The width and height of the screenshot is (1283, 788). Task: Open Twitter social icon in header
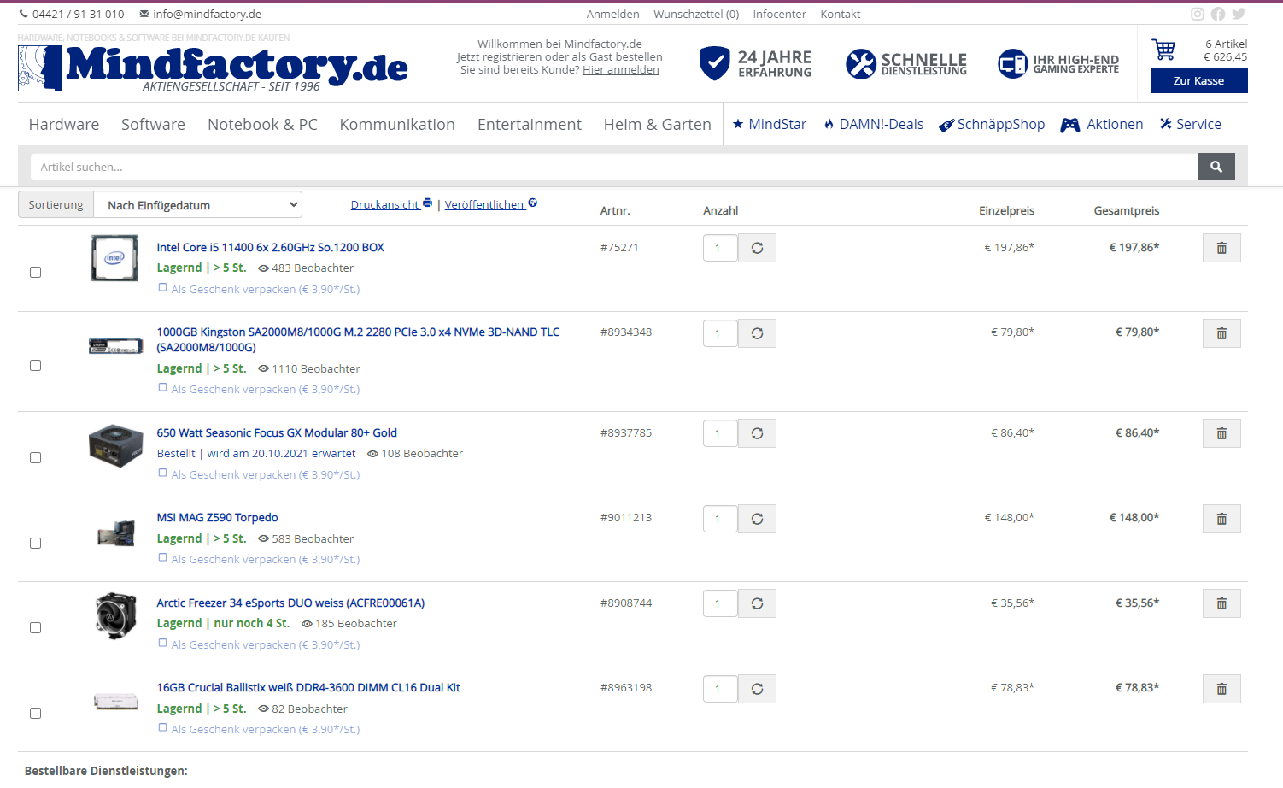[1239, 14]
